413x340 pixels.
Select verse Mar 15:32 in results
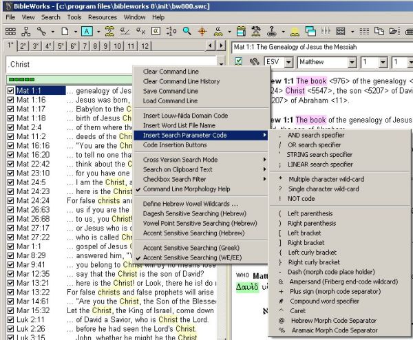coord(33,311)
